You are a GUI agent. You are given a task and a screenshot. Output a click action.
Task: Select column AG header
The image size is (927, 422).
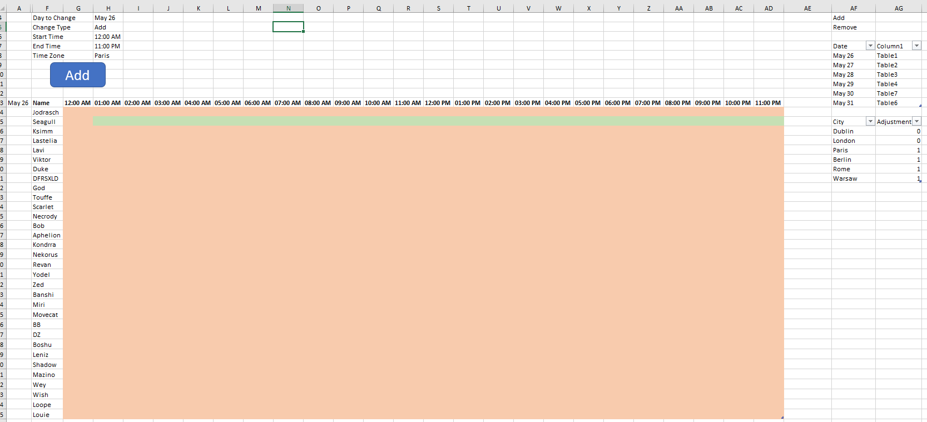[x=899, y=8]
